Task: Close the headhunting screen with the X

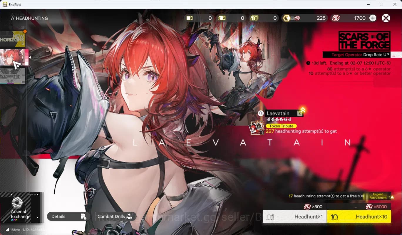Action: pos(386,18)
